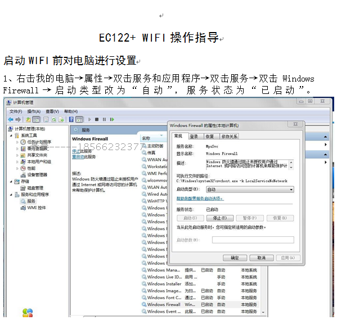337x320 pixels.
Task: Select 设备管理器 in the tree
Action: [37, 175]
